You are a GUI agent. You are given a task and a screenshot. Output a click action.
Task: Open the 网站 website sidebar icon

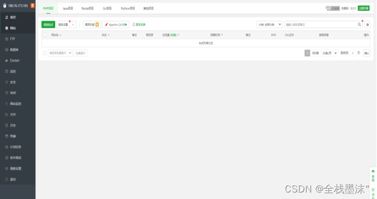(7, 28)
